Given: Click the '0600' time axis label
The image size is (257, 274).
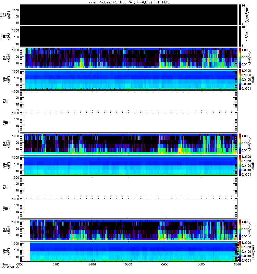Looking at the screenshot, I should (x=237, y=264).
